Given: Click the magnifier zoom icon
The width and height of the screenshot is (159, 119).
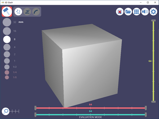Looking at the screenshot, I should tap(6, 111).
